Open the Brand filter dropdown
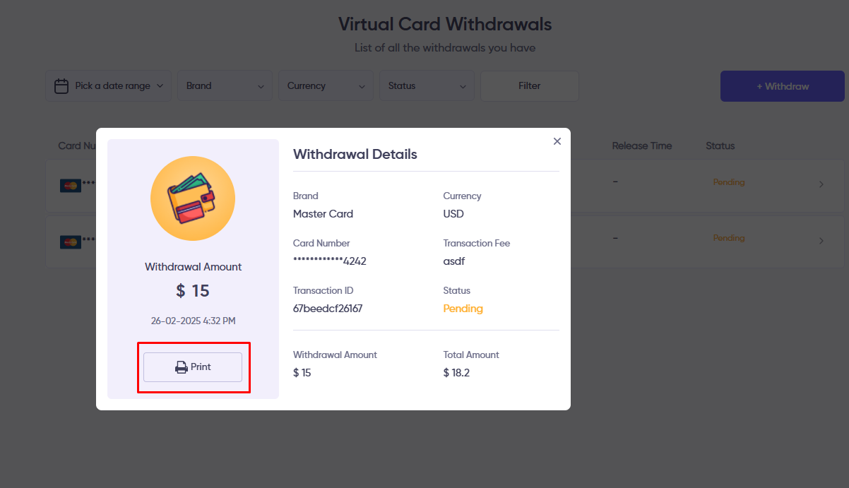This screenshot has height=488, width=849. 225,86
